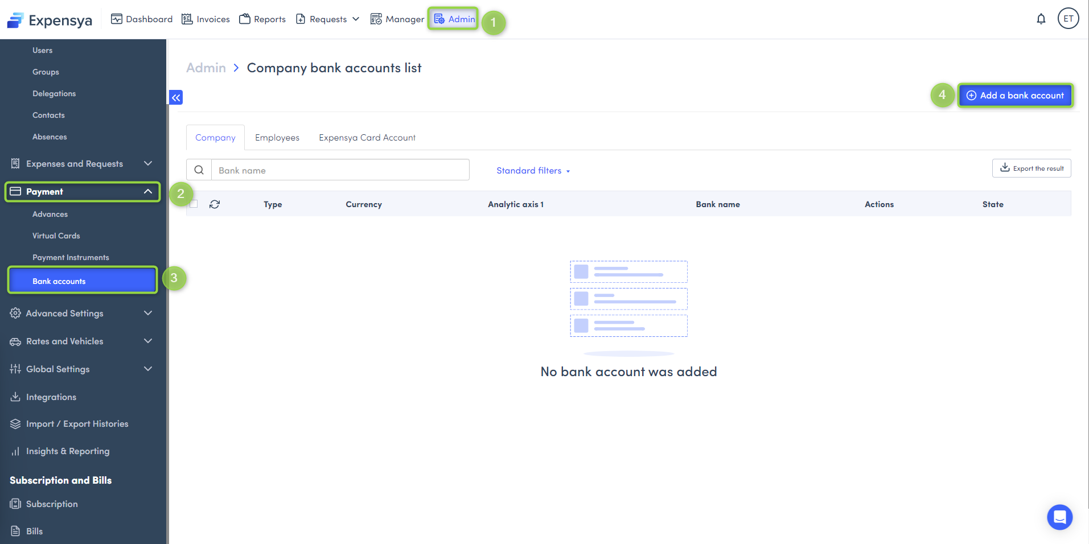Open Integrations from the sidebar
The width and height of the screenshot is (1089, 544).
pos(51,397)
